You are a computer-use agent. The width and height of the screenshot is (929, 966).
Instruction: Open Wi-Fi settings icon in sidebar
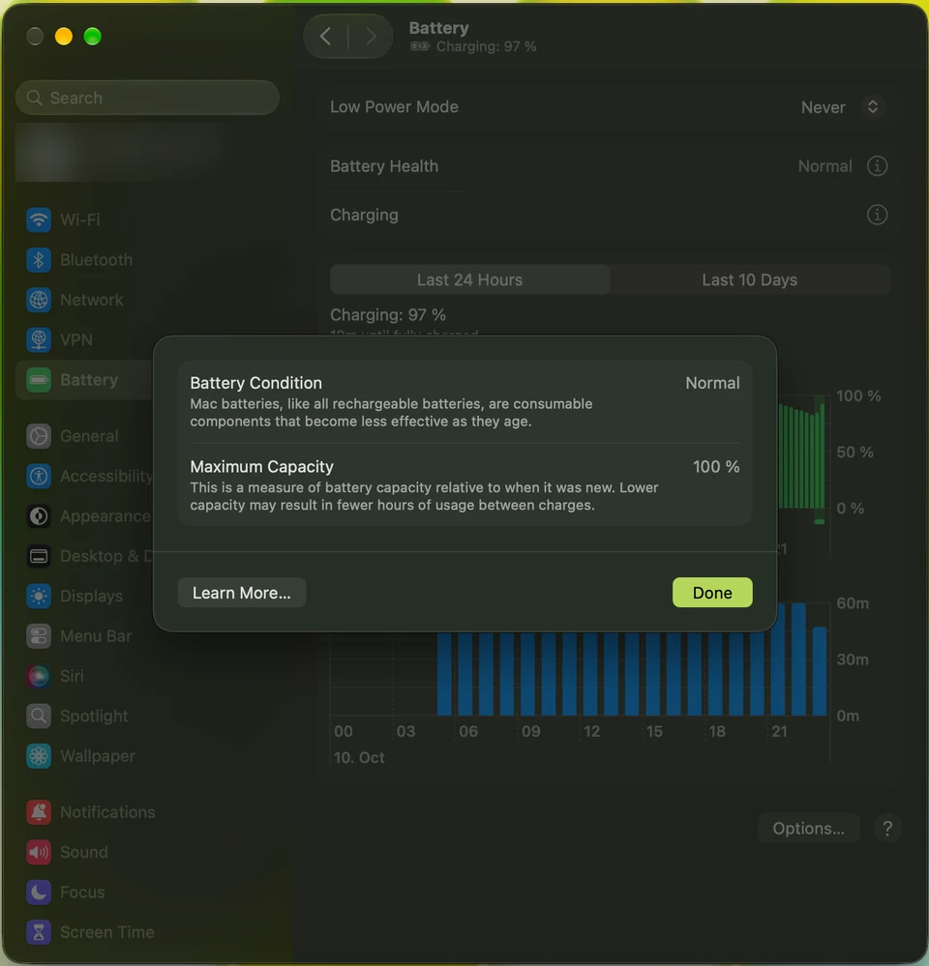(x=38, y=220)
